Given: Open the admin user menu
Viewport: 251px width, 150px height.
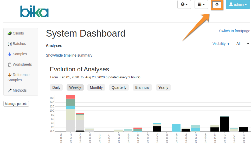Looking at the screenshot, I should coord(238,4).
